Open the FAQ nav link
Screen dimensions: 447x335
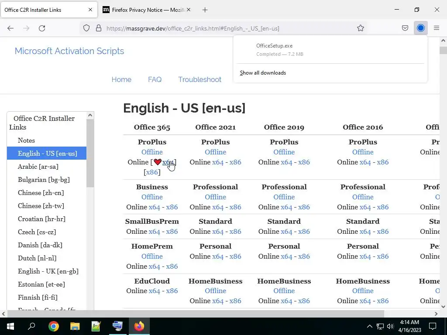pyautogui.click(x=155, y=79)
